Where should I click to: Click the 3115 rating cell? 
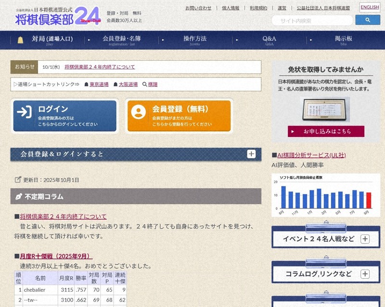pyautogui.click(x=66, y=290)
